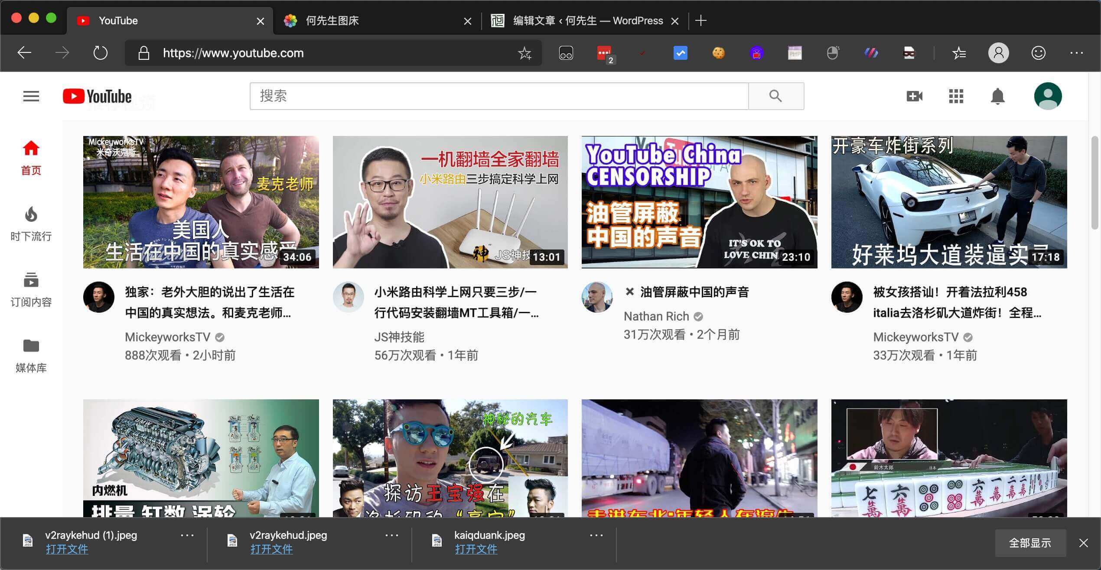Open Nathan Rich channel link
1101x570 pixels.
click(656, 316)
